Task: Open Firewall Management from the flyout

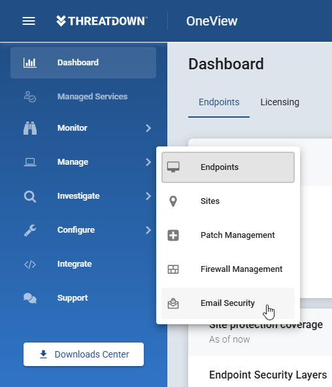Action: pos(228,269)
